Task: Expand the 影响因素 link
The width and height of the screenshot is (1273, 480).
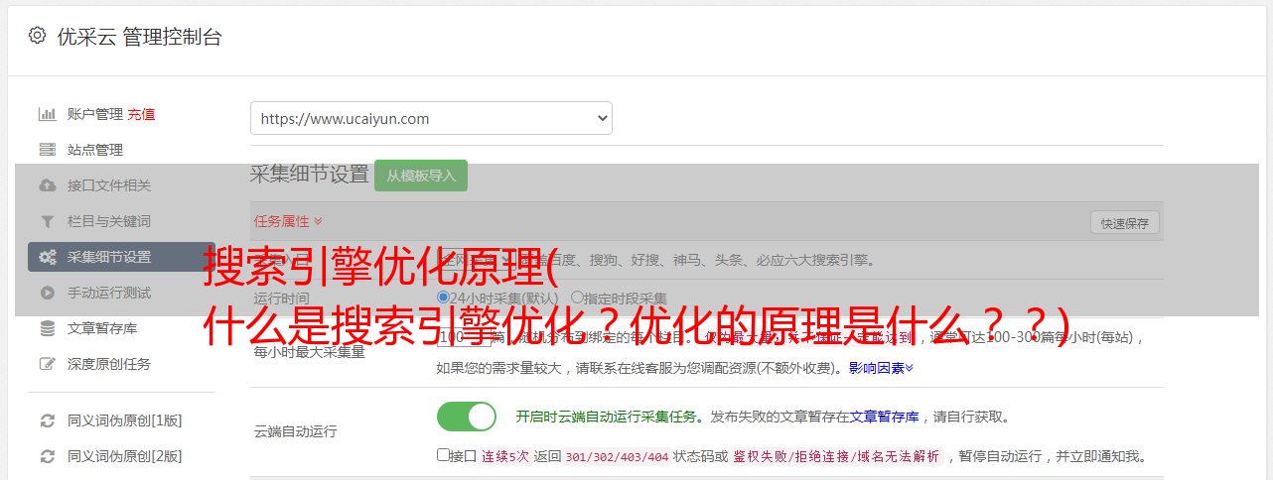Action: [x=881, y=368]
